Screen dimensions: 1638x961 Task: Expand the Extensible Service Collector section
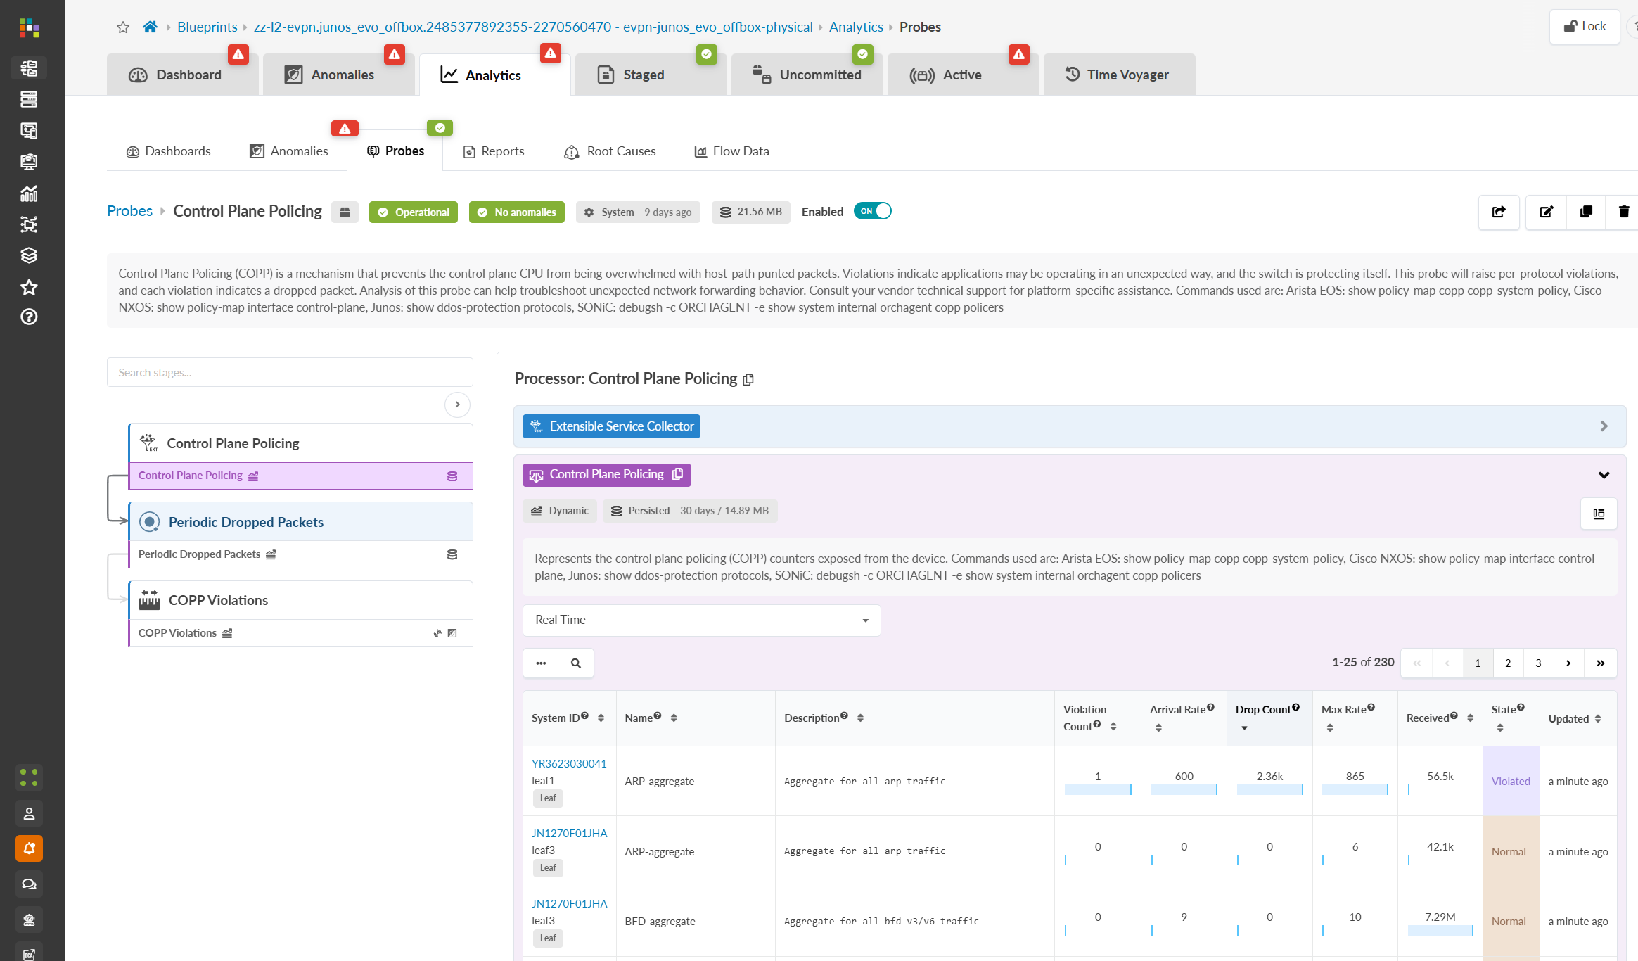coord(1604,426)
